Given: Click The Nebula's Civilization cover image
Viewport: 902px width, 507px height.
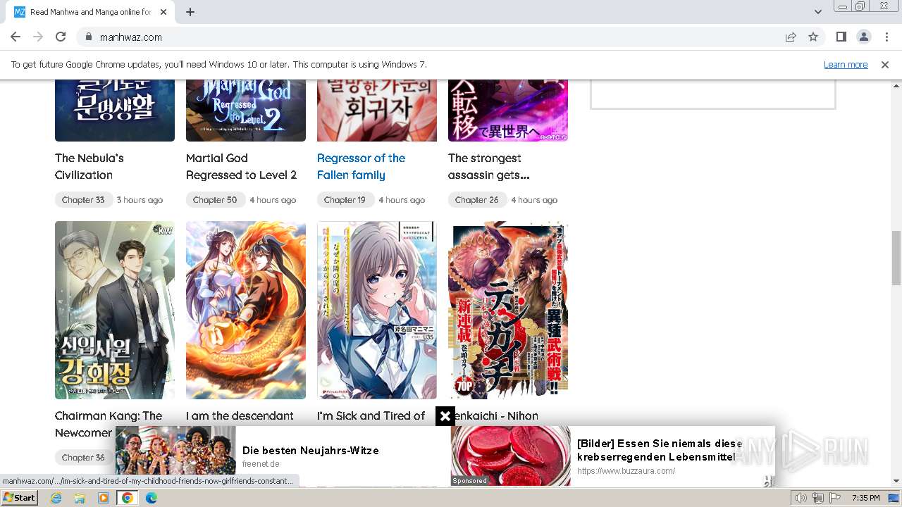Looking at the screenshot, I should tap(115, 111).
